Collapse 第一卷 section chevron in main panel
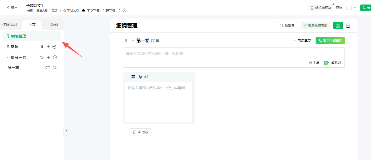The height and width of the screenshot is (160, 371). pos(133,41)
